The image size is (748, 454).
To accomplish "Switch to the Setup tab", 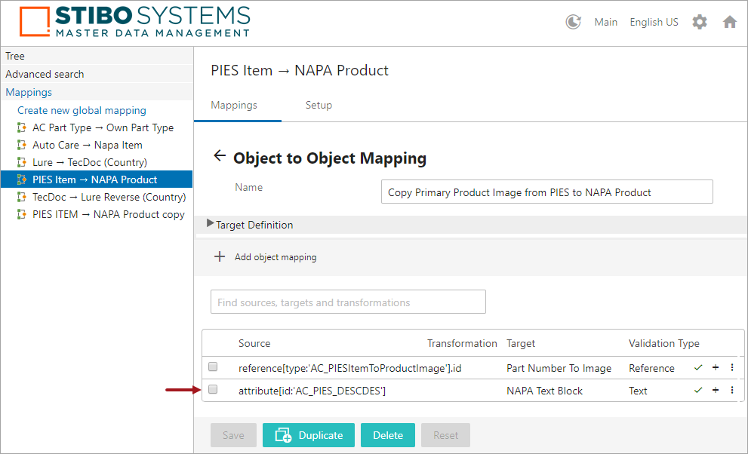I will click(319, 106).
